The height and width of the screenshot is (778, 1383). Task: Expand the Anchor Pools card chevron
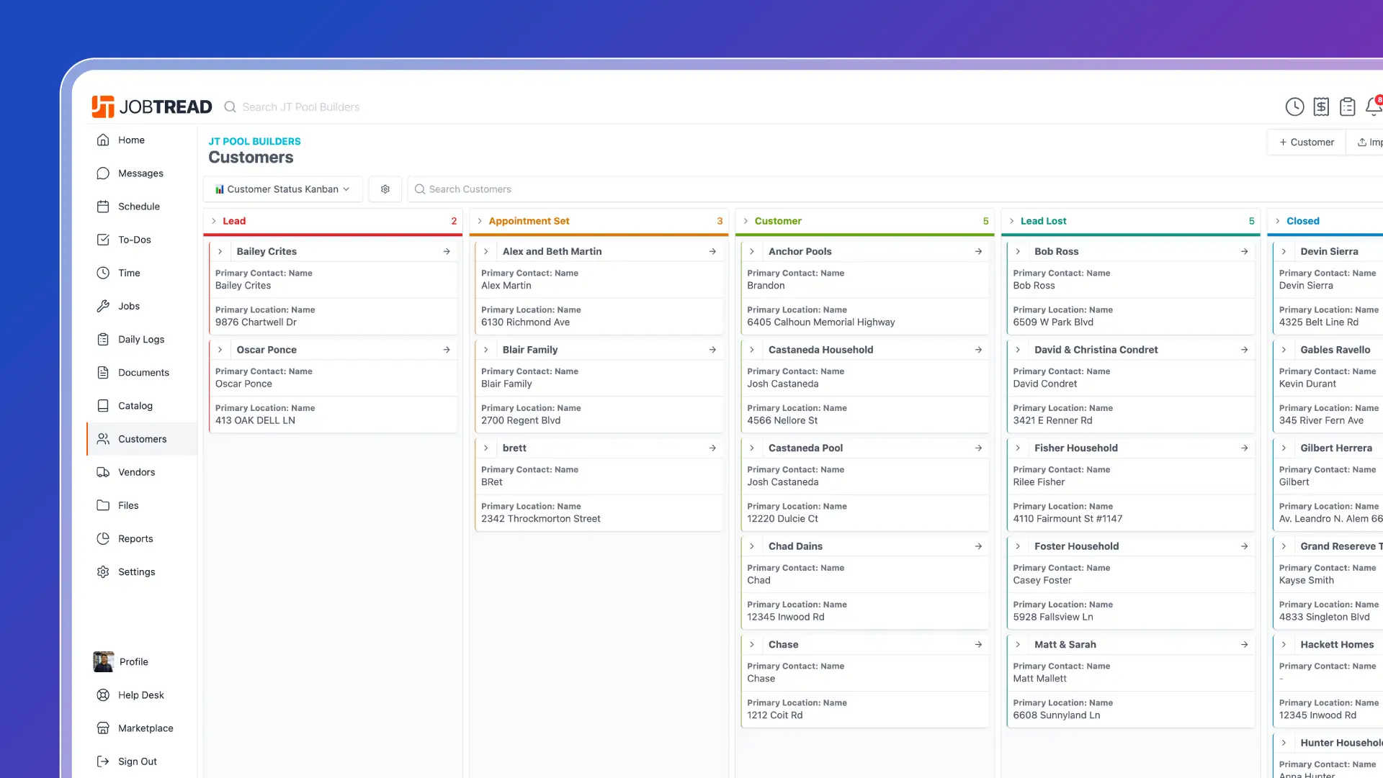[752, 251]
